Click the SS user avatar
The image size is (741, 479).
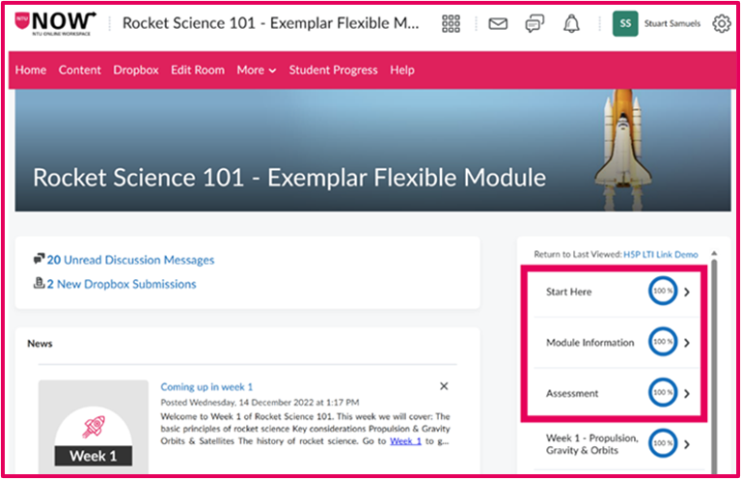pos(625,23)
